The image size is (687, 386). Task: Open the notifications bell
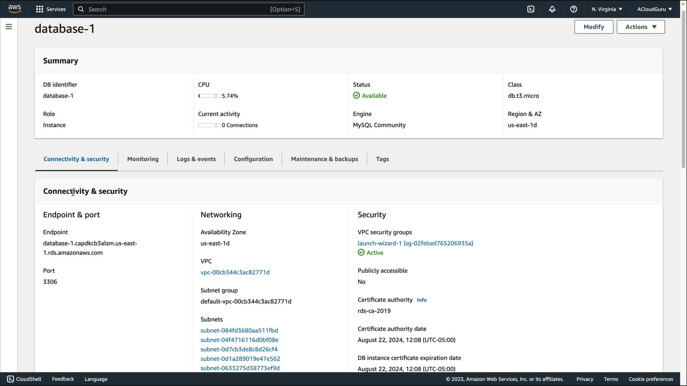pos(552,9)
